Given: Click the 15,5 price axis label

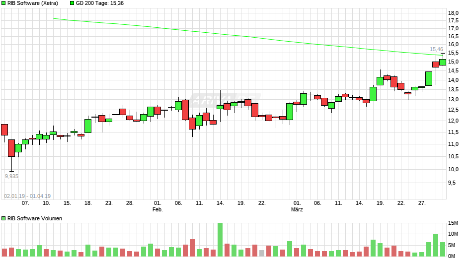Looking at the screenshot, I should click(453, 53).
